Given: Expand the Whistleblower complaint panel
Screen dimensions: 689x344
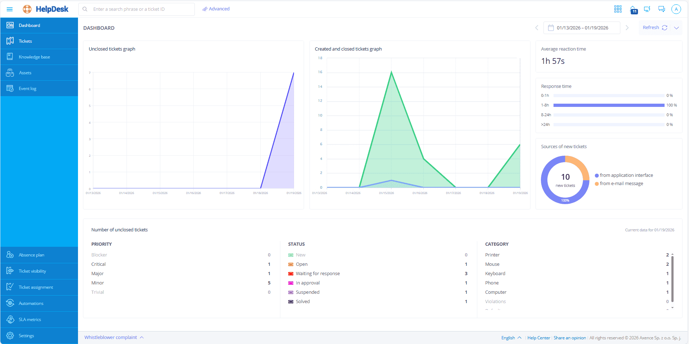Looking at the screenshot, I should pyautogui.click(x=114, y=338).
